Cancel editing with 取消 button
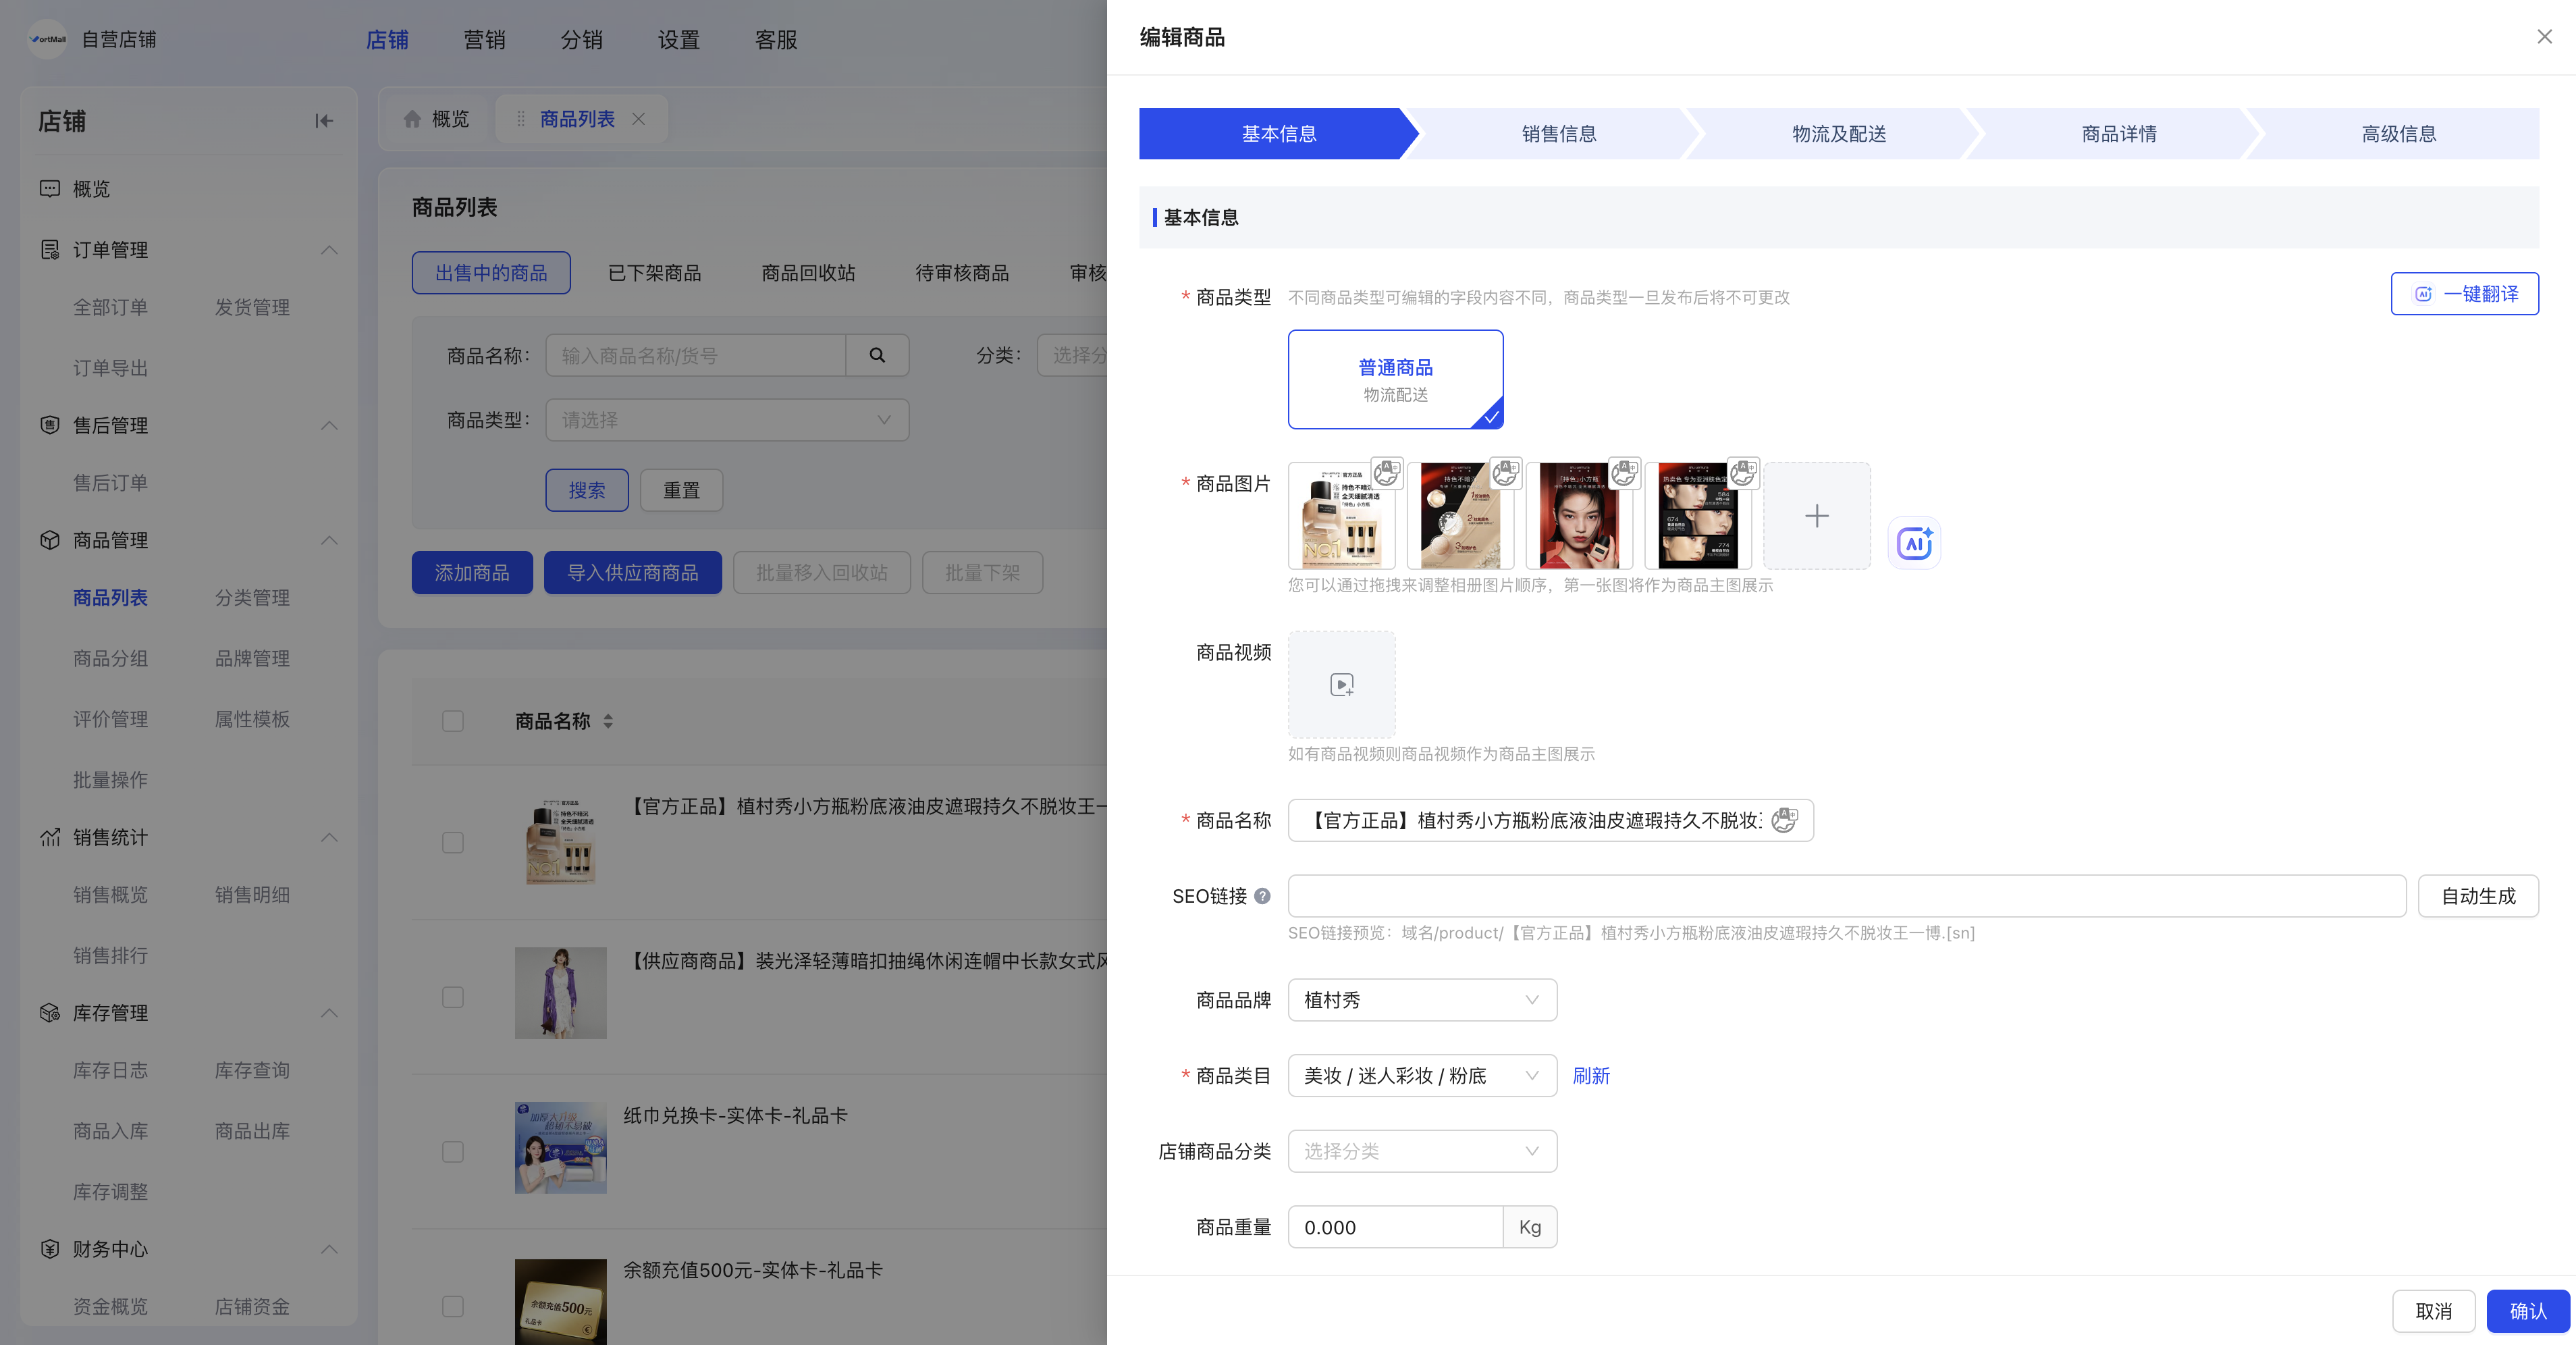This screenshot has width=2576, height=1345. (x=2433, y=1311)
